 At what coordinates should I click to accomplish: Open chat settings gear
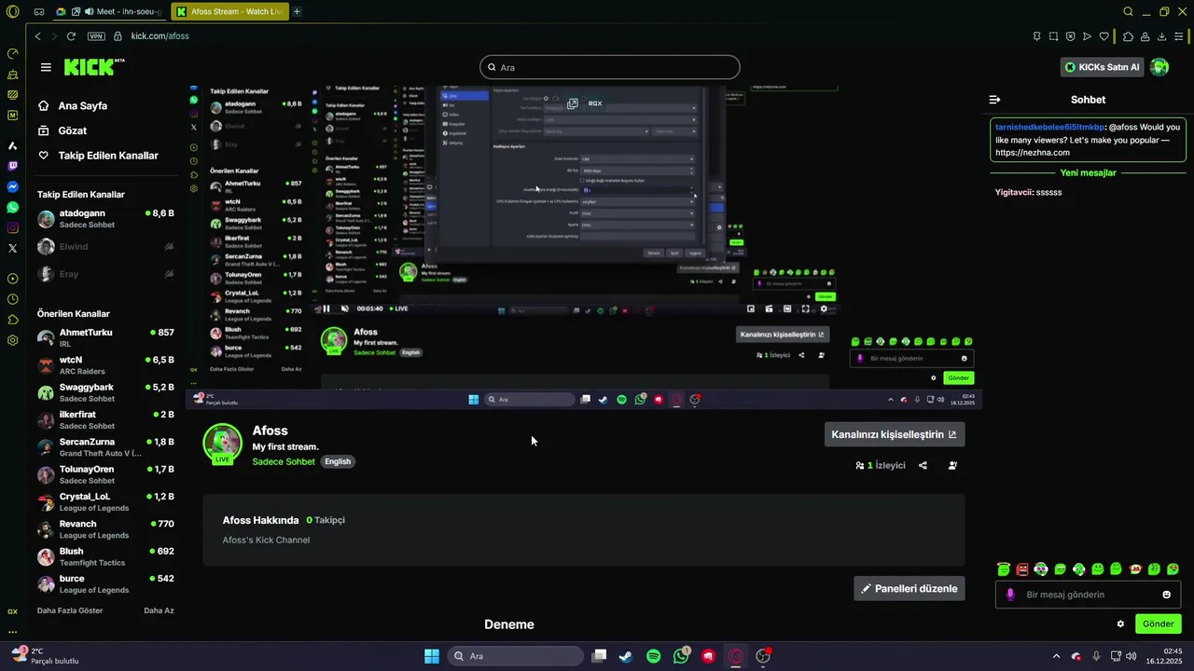[x=1120, y=623]
